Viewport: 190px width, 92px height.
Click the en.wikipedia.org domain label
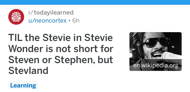coord(156,66)
